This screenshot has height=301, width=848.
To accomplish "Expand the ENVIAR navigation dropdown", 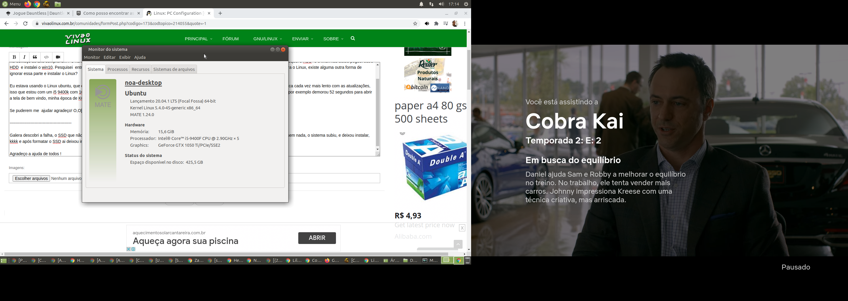I will (x=302, y=39).
